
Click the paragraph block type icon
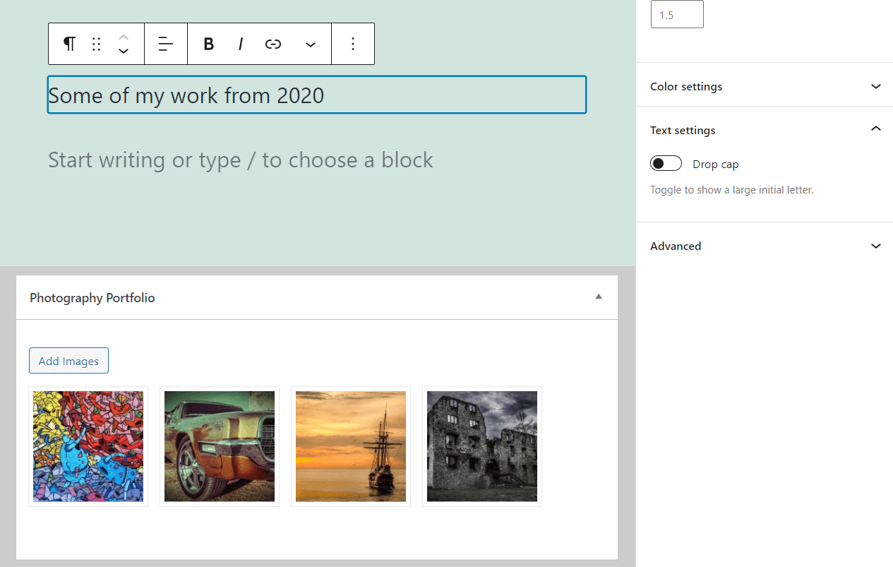click(x=69, y=44)
